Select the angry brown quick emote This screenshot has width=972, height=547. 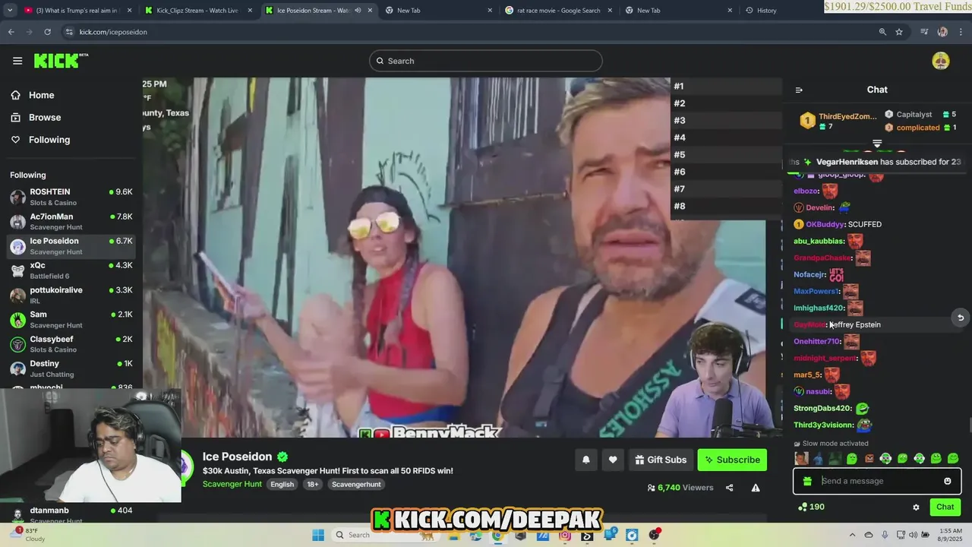(869, 458)
